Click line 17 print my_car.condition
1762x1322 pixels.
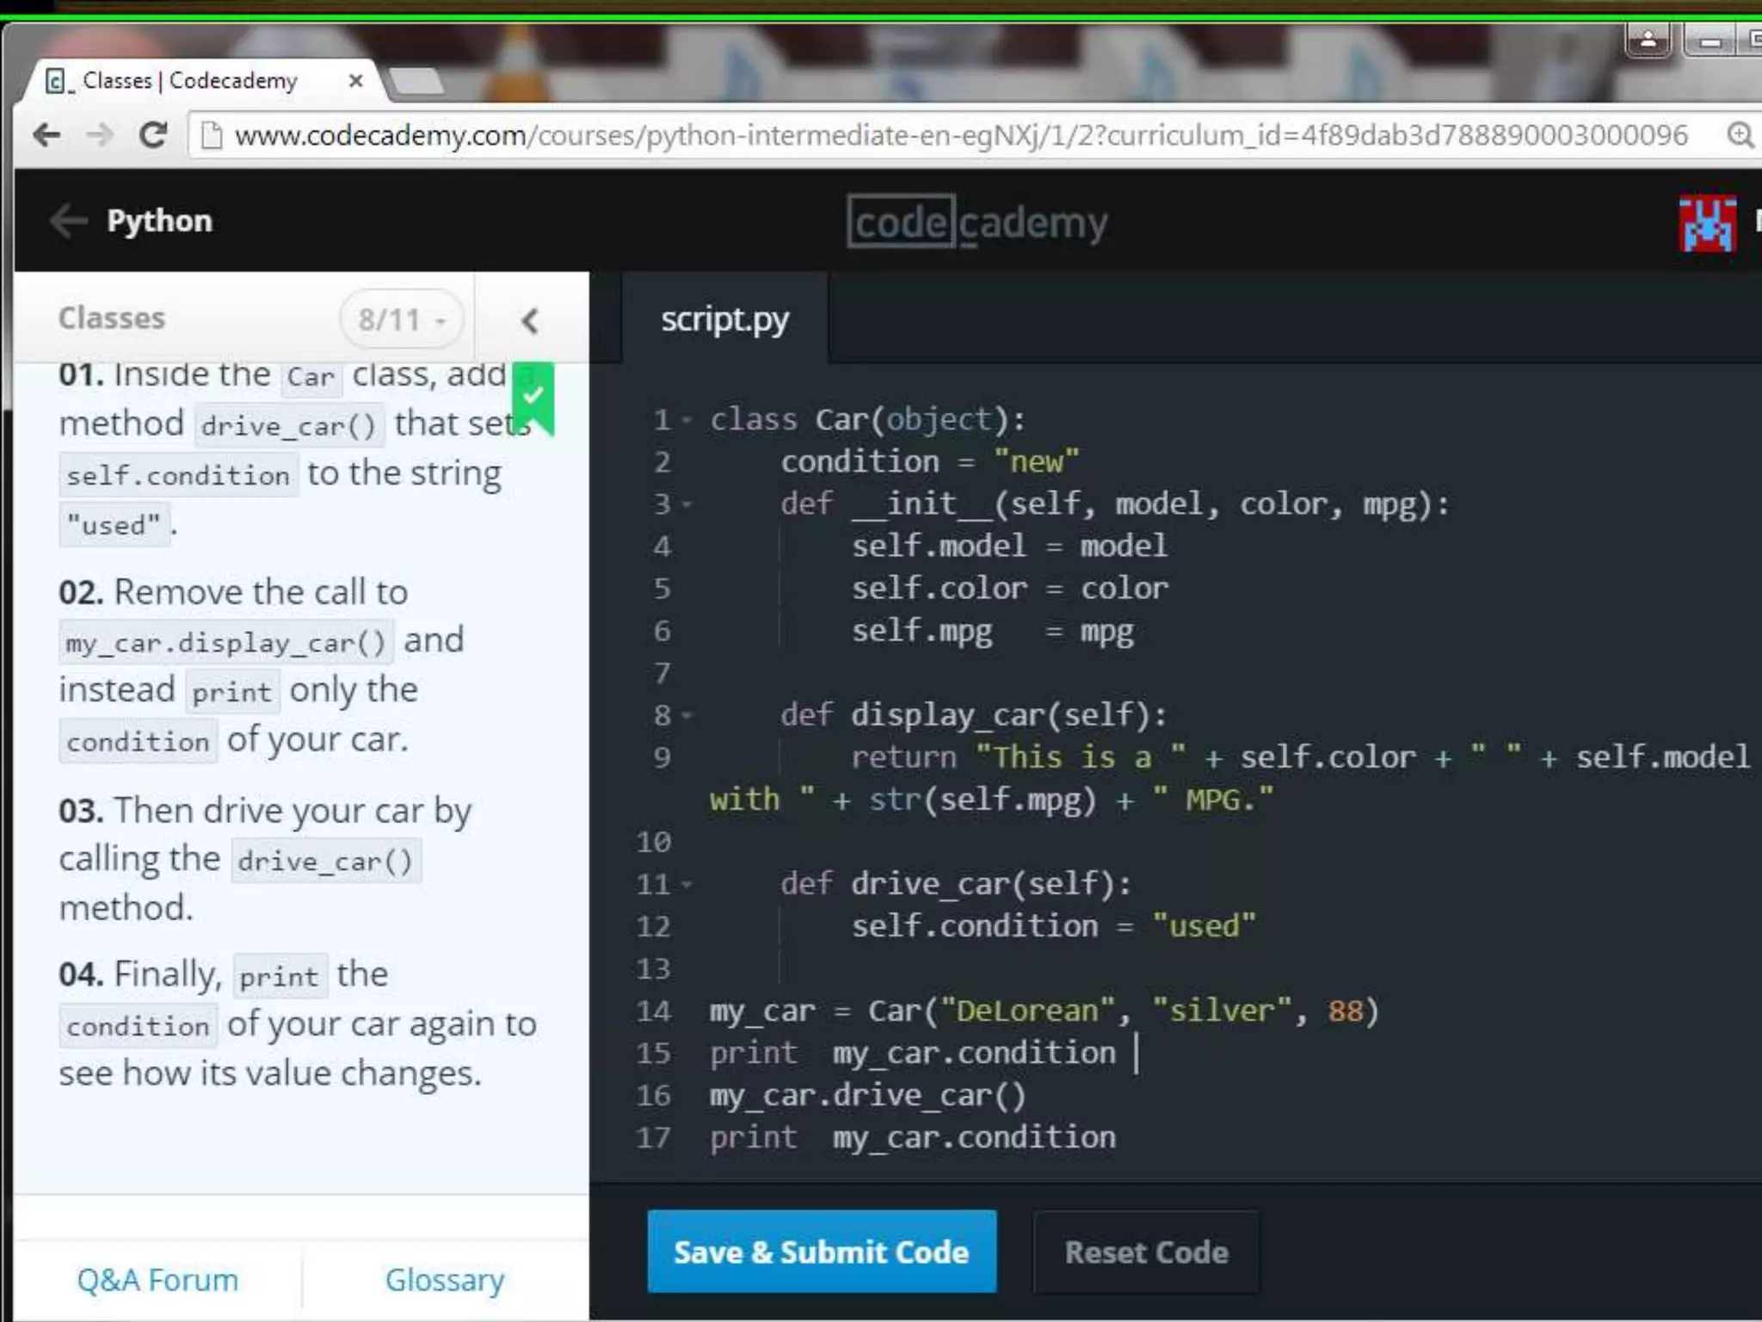[912, 1138]
